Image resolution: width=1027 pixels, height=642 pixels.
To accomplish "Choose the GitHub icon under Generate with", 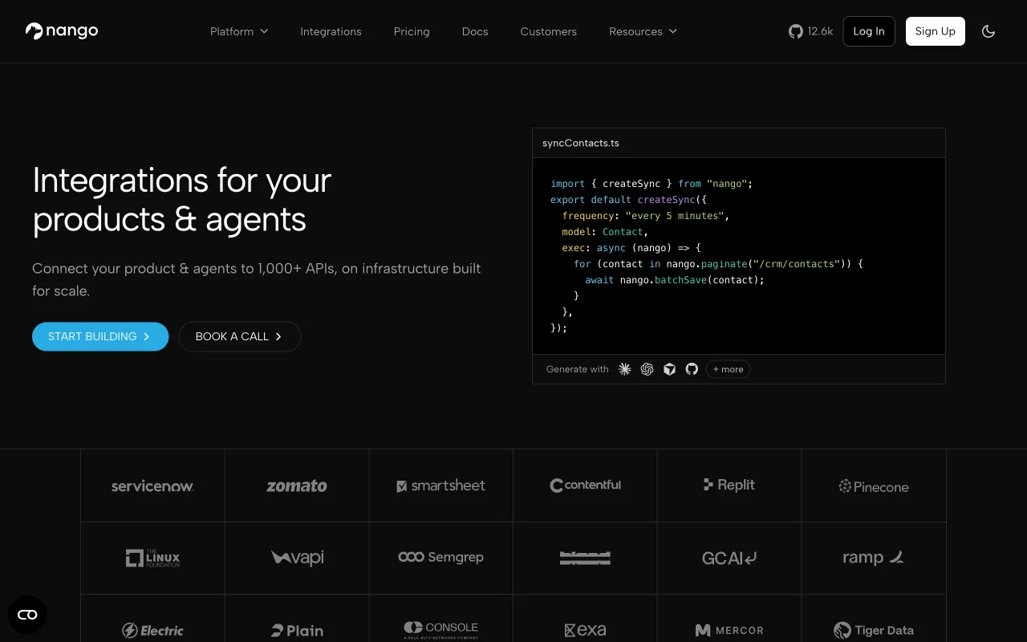I will tap(692, 369).
